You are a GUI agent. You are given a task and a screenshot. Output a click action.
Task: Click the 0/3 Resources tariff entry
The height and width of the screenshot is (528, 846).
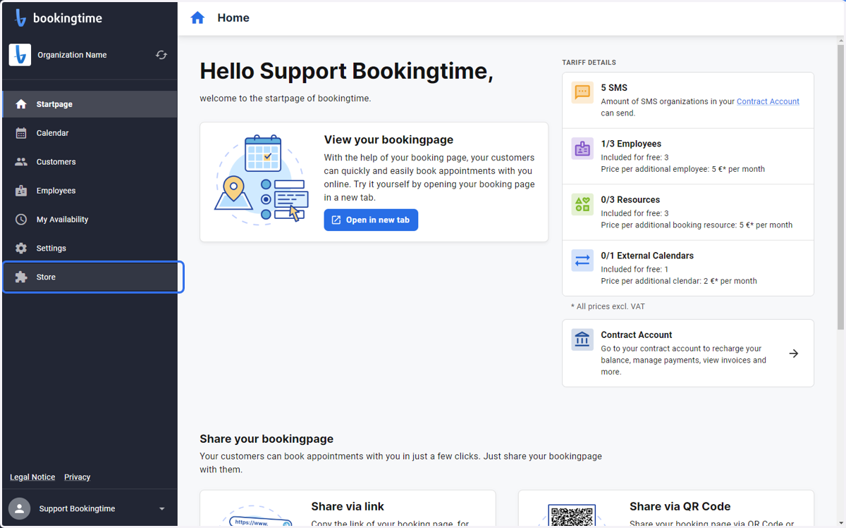[x=688, y=212]
